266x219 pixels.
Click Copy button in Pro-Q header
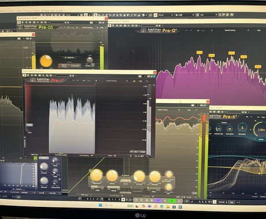pos(203,31)
